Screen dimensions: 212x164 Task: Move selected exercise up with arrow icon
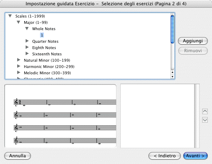tap(205, 112)
